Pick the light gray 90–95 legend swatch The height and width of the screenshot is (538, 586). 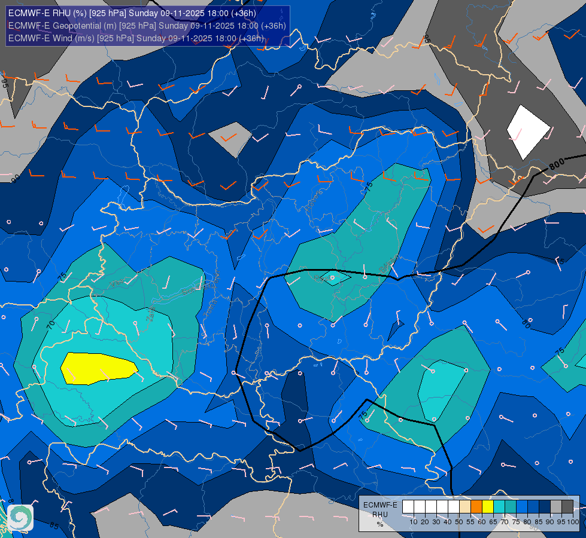point(556,507)
